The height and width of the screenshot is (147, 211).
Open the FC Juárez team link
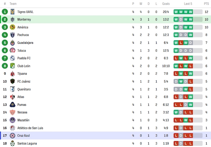click(x=24, y=81)
